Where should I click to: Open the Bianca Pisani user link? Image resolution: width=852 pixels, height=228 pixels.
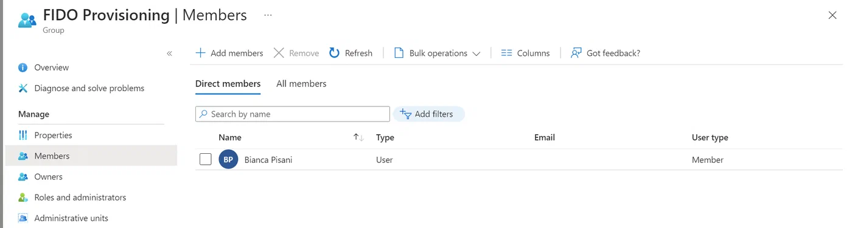click(x=268, y=160)
